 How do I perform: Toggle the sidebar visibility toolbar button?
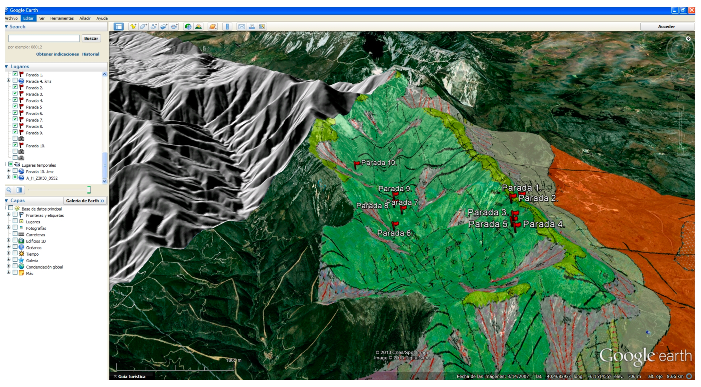pos(118,27)
